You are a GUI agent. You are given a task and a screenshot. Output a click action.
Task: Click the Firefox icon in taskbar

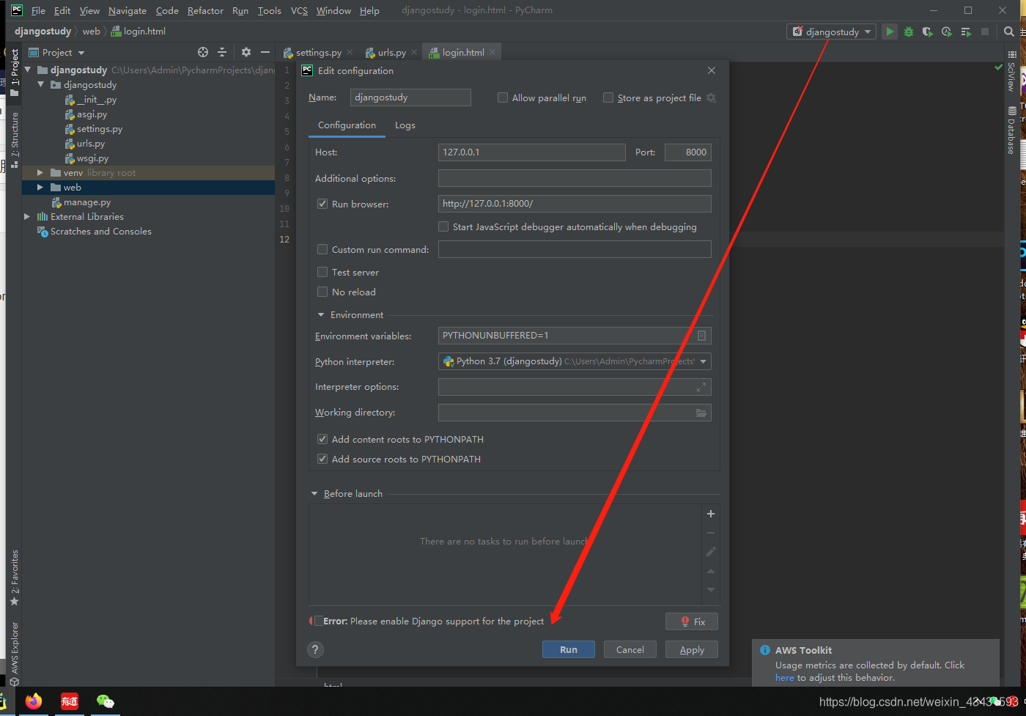33,701
